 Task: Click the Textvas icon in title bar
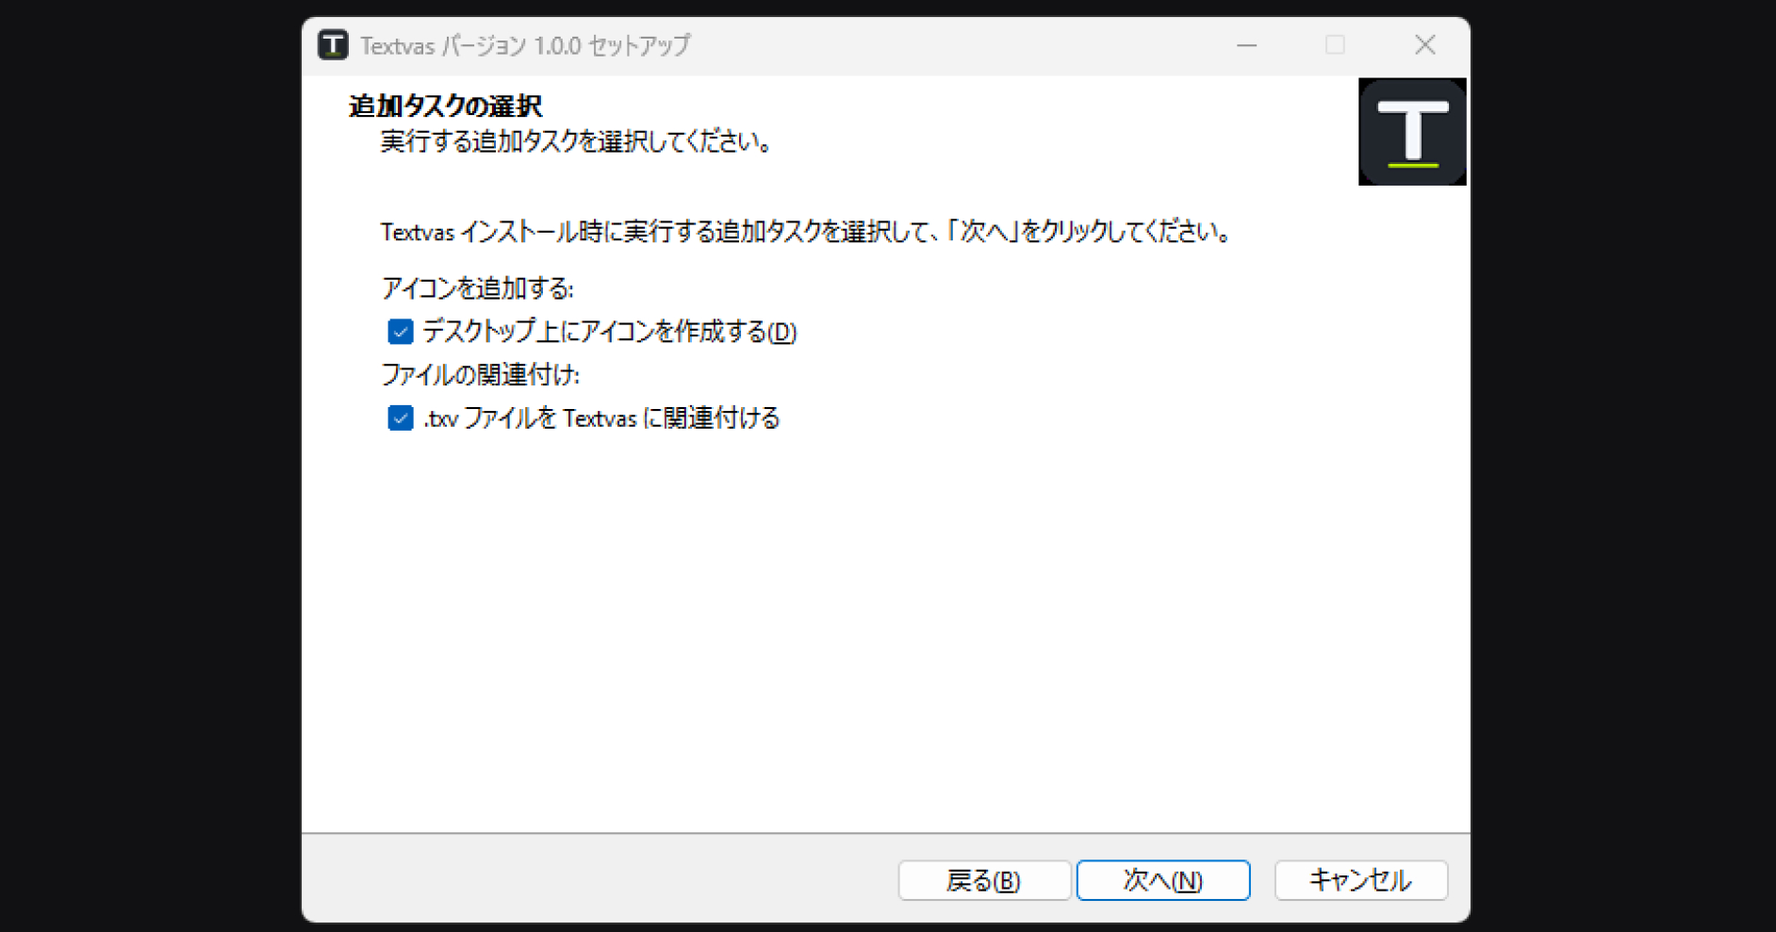click(333, 44)
